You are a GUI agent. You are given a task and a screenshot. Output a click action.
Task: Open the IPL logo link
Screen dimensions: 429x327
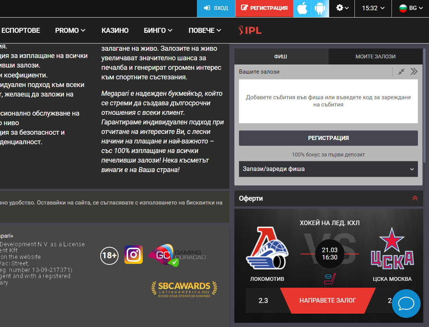(250, 30)
